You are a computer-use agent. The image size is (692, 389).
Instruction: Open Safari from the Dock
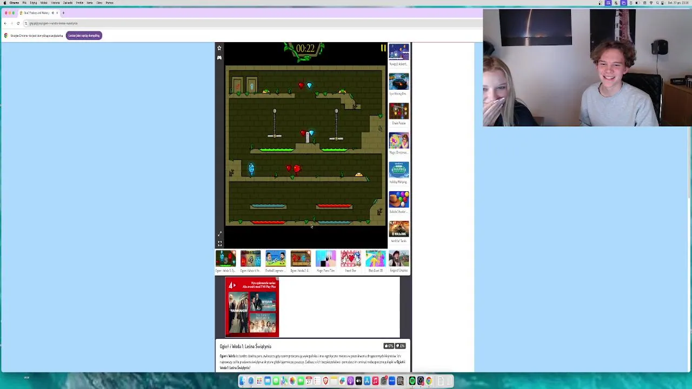(x=251, y=381)
